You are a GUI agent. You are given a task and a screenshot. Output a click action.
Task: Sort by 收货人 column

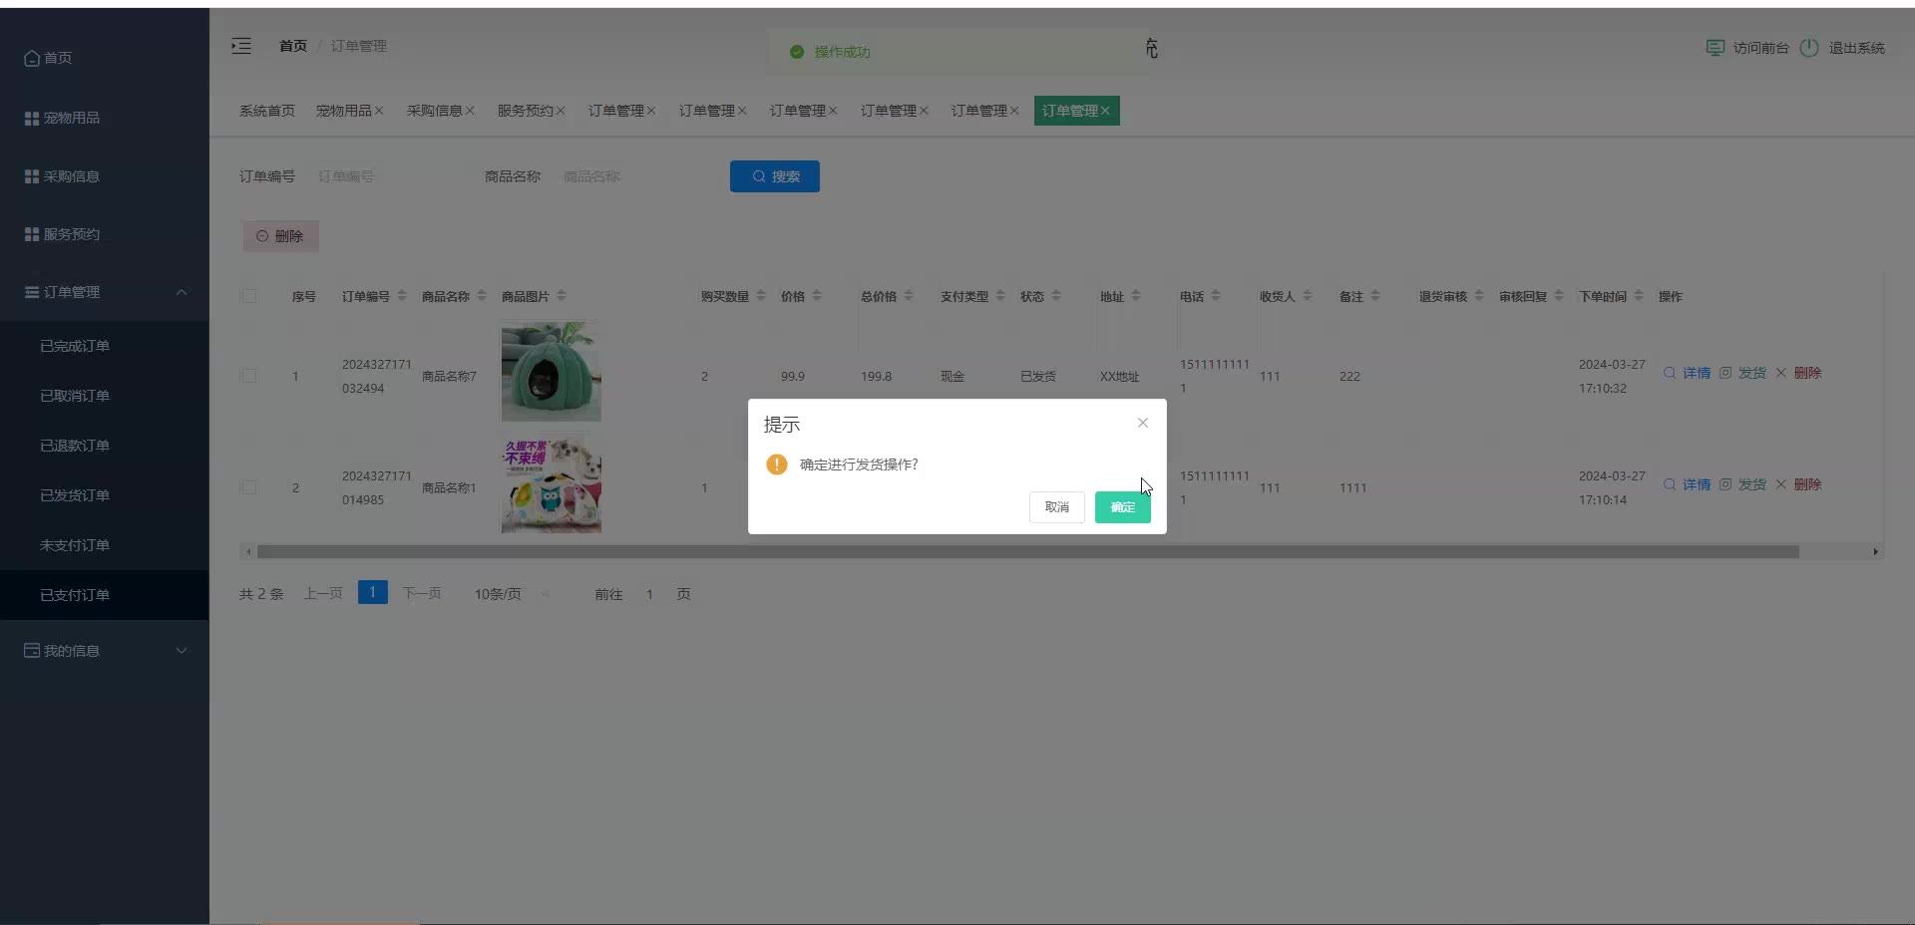tap(1308, 296)
